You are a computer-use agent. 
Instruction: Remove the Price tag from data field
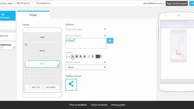[x=74, y=40]
